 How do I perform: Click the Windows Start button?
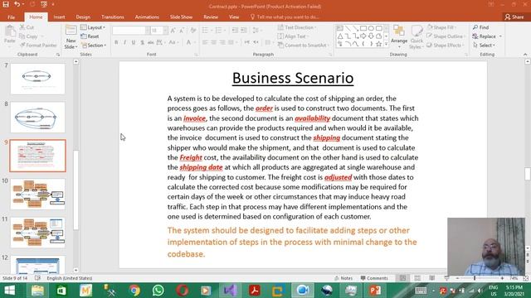pyautogui.click(x=9, y=291)
